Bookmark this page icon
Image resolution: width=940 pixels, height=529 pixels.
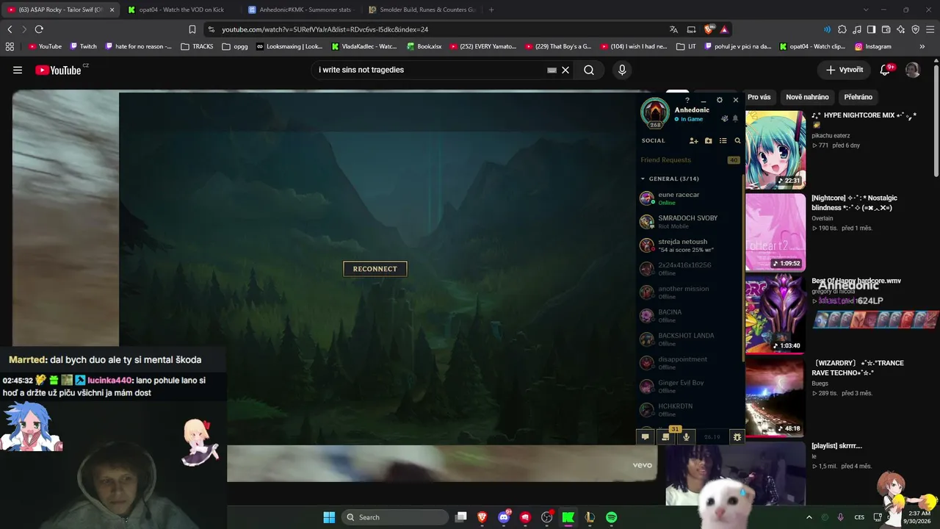192,29
